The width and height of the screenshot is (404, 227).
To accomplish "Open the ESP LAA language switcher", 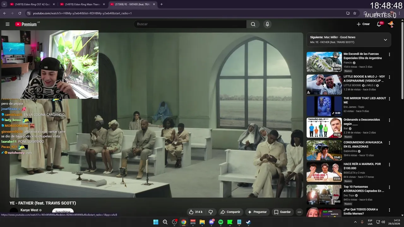I will click(370, 222).
